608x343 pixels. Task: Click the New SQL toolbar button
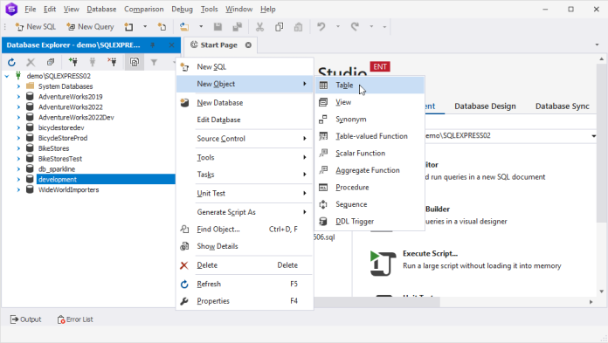pos(35,27)
